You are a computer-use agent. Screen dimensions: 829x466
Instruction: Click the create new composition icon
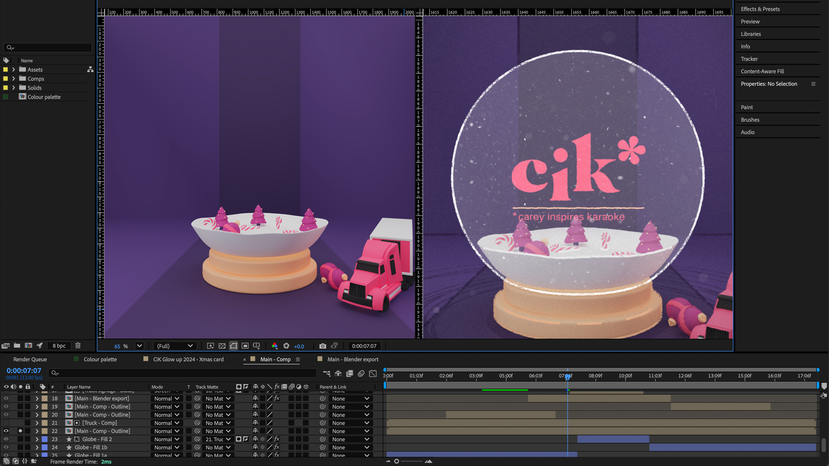click(28, 346)
